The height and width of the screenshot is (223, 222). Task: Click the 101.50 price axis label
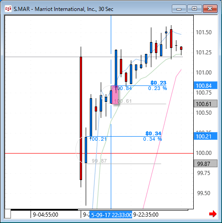(204, 32)
